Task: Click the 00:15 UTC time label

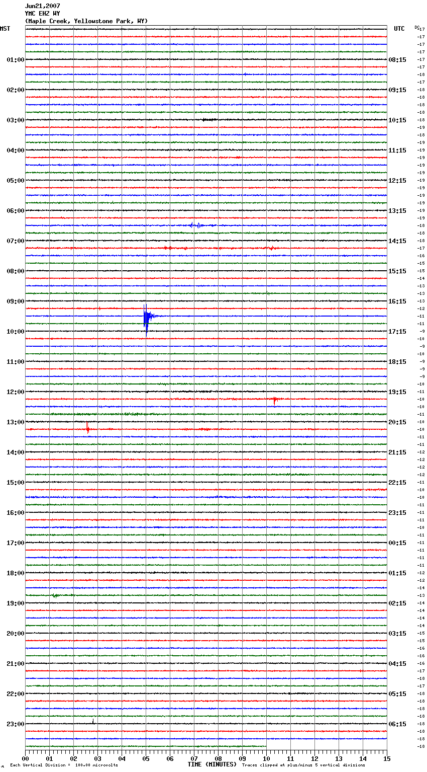Action: coord(397,543)
